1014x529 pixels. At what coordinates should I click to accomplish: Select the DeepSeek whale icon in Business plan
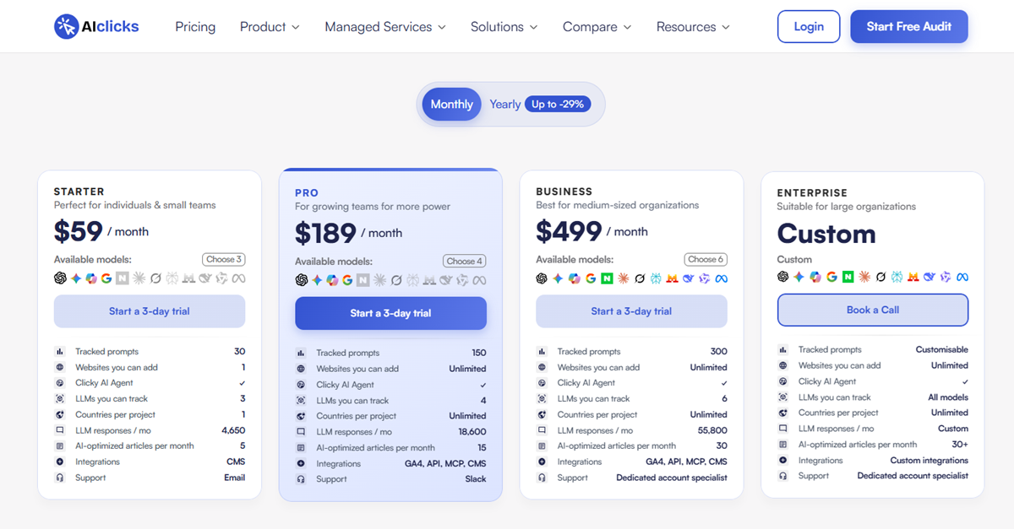(x=688, y=278)
